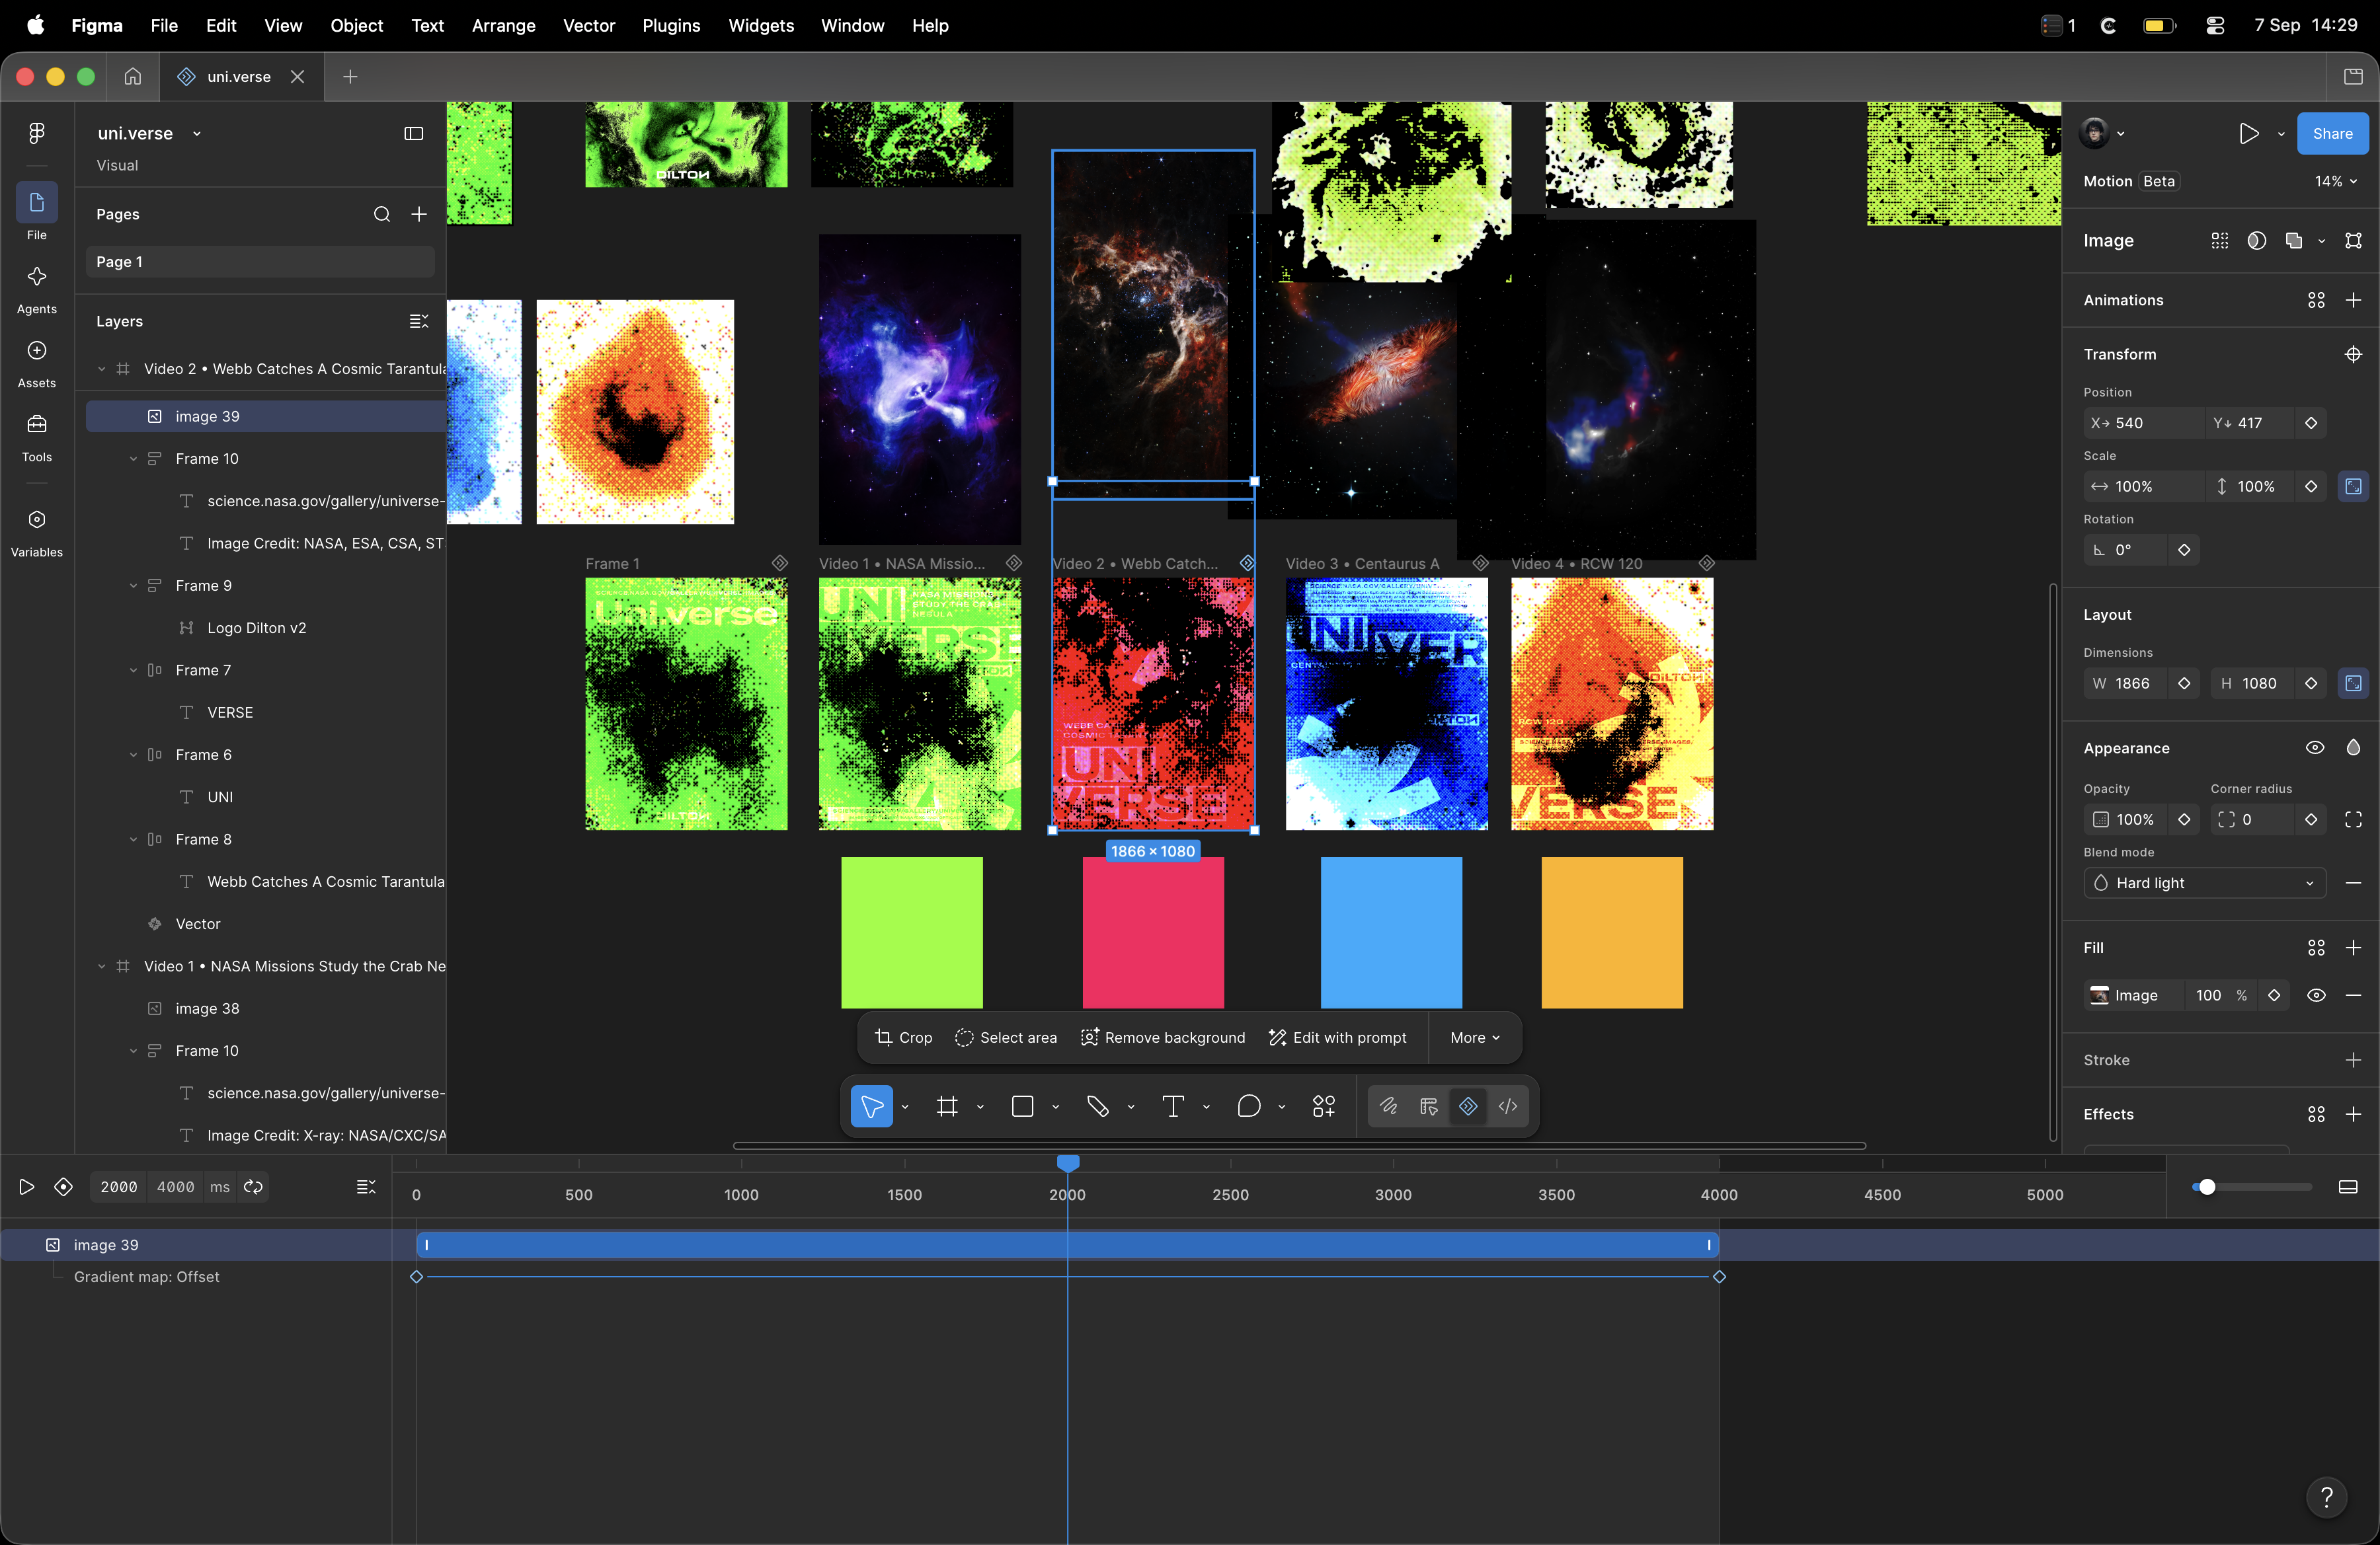This screenshot has height=1545, width=2380.
Task: Open the help question mark button
Action: (2326, 1497)
